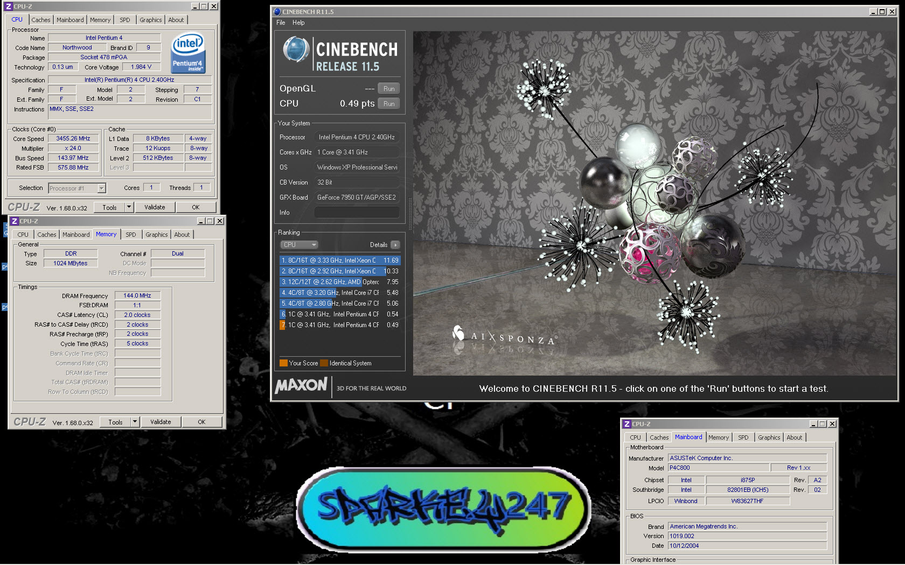Click the BIOS version 1019.002 field
This screenshot has width=905, height=565.
click(x=747, y=536)
